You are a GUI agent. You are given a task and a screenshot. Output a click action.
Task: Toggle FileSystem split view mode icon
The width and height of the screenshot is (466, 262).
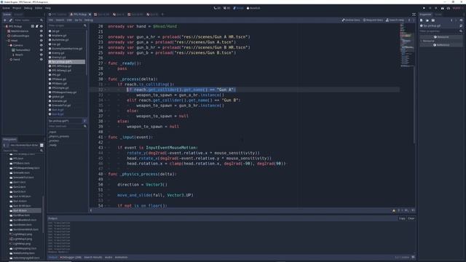(42, 145)
